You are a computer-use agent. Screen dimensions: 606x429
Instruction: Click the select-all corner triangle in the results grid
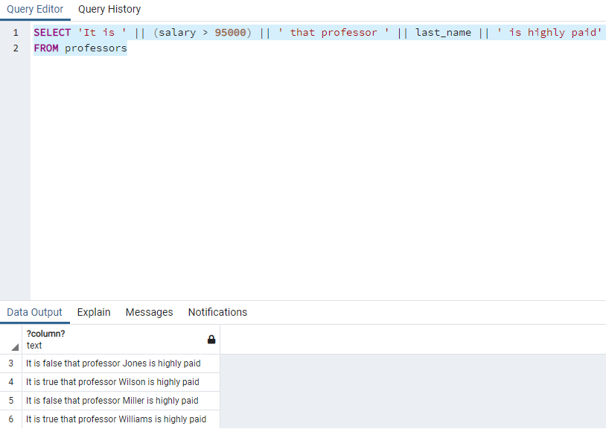tap(15, 347)
